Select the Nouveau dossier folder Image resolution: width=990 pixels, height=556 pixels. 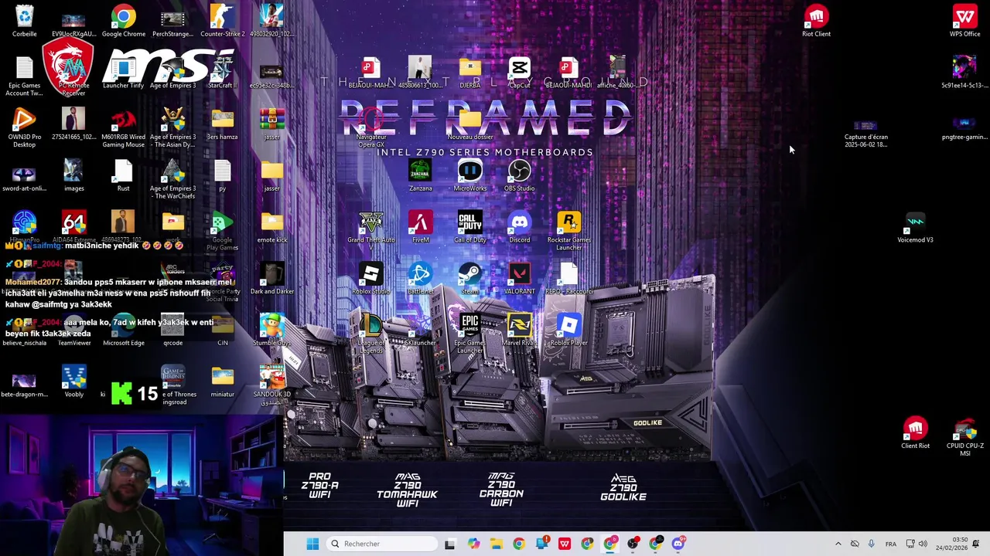coord(469,124)
